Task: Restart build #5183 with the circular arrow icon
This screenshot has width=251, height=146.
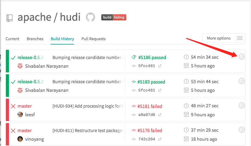Action: point(241,81)
